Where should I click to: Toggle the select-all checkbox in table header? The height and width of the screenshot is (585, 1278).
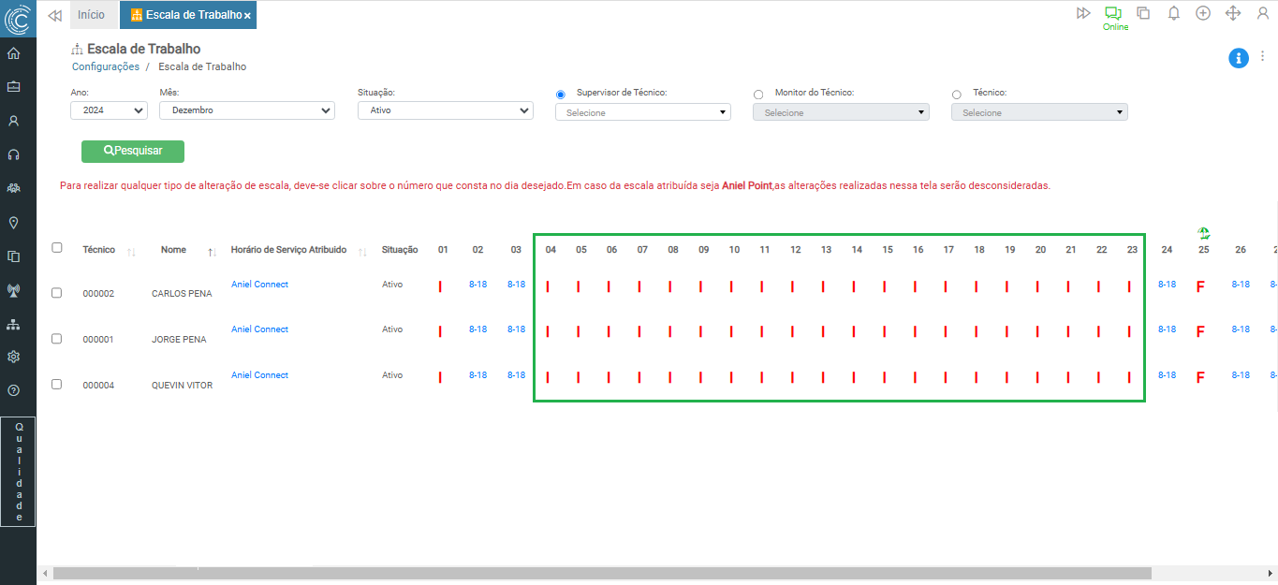57,248
